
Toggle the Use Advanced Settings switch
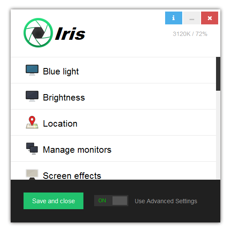pyautogui.click(x=111, y=201)
